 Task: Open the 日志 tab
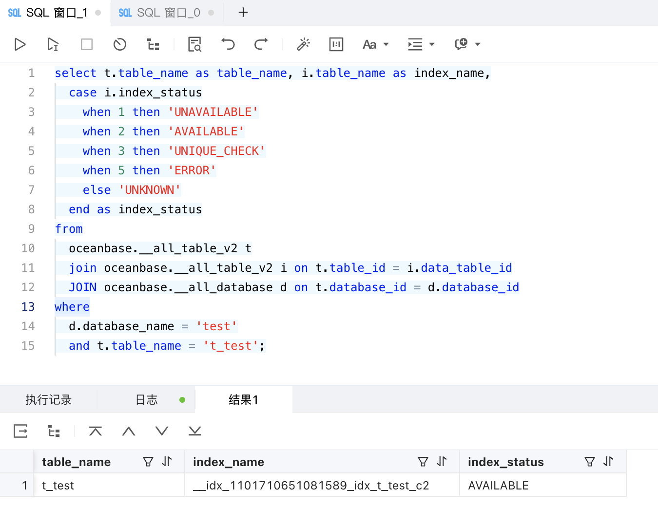click(x=146, y=400)
